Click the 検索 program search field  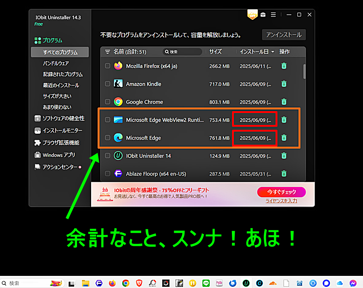click(x=183, y=52)
